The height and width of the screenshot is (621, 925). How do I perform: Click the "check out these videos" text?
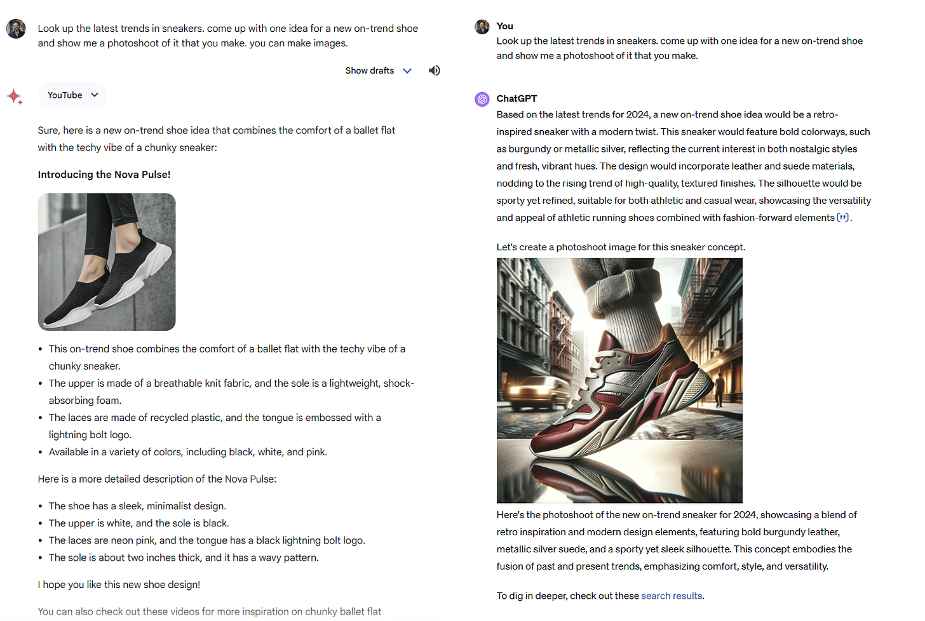(209, 611)
